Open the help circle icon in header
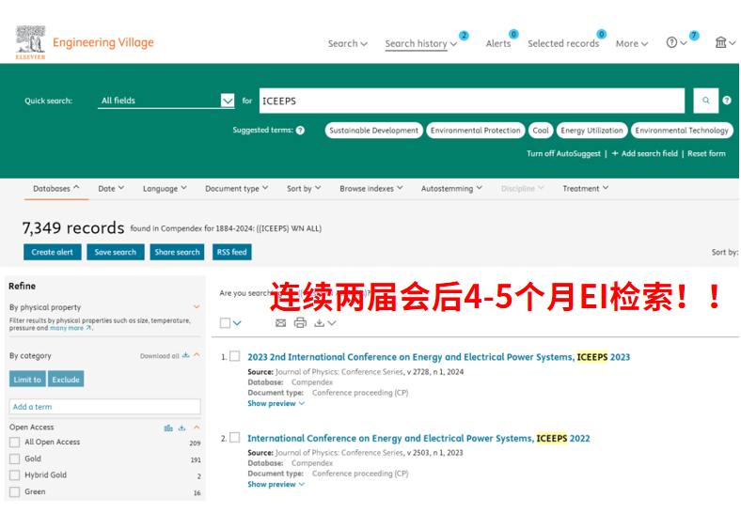The image size is (741, 529). pos(671,42)
